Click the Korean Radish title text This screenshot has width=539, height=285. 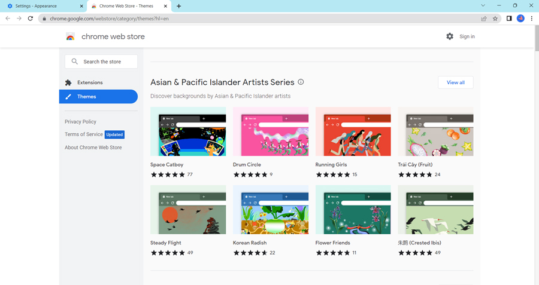tap(250, 243)
